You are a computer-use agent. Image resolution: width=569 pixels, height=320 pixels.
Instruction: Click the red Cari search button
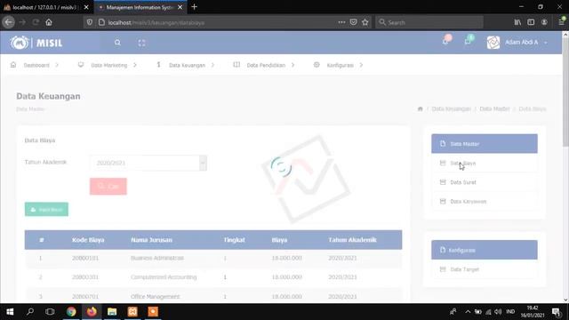pyautogui.click(x=108, y=187)
